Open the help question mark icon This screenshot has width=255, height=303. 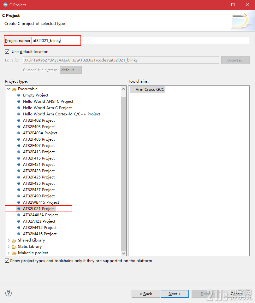9,293
